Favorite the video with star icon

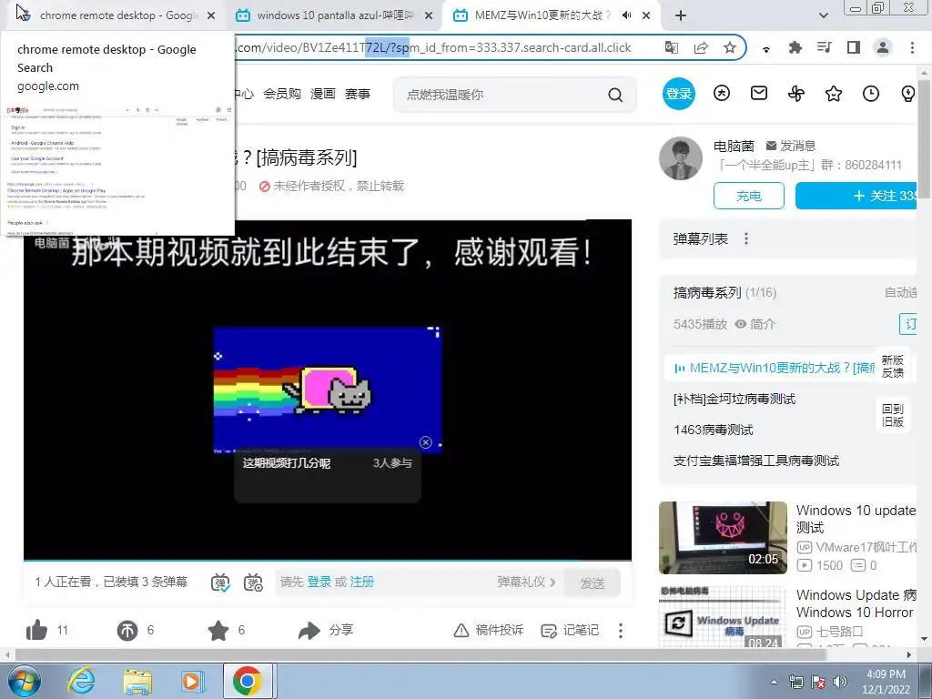click(218, 630)
